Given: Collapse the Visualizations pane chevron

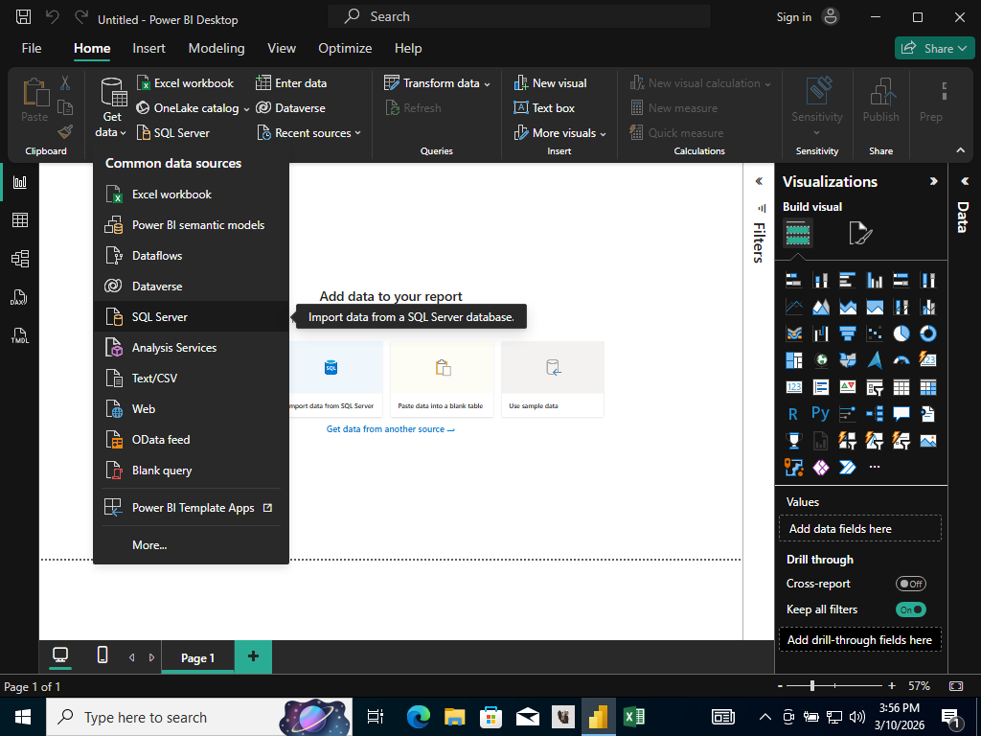Looking at the screenshot, I should tap(933, 181).
